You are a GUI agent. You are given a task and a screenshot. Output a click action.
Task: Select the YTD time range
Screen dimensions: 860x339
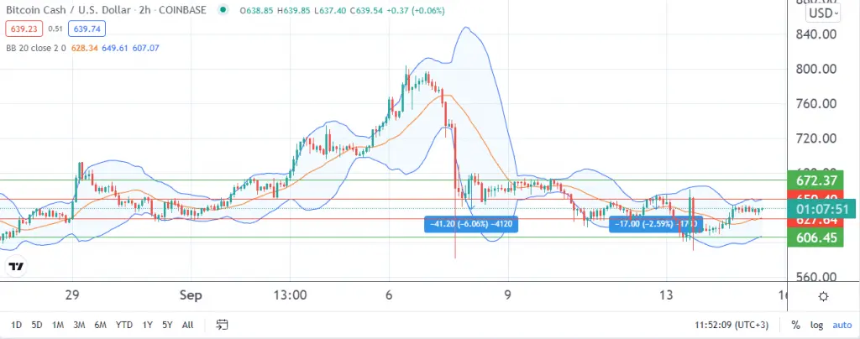(x=124, y=325)
